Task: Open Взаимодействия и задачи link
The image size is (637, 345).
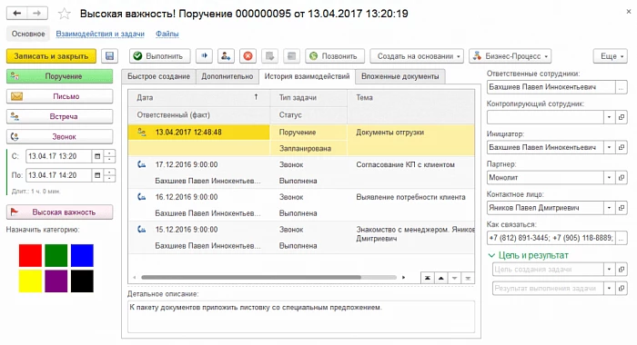Action: tap(100, 34)
